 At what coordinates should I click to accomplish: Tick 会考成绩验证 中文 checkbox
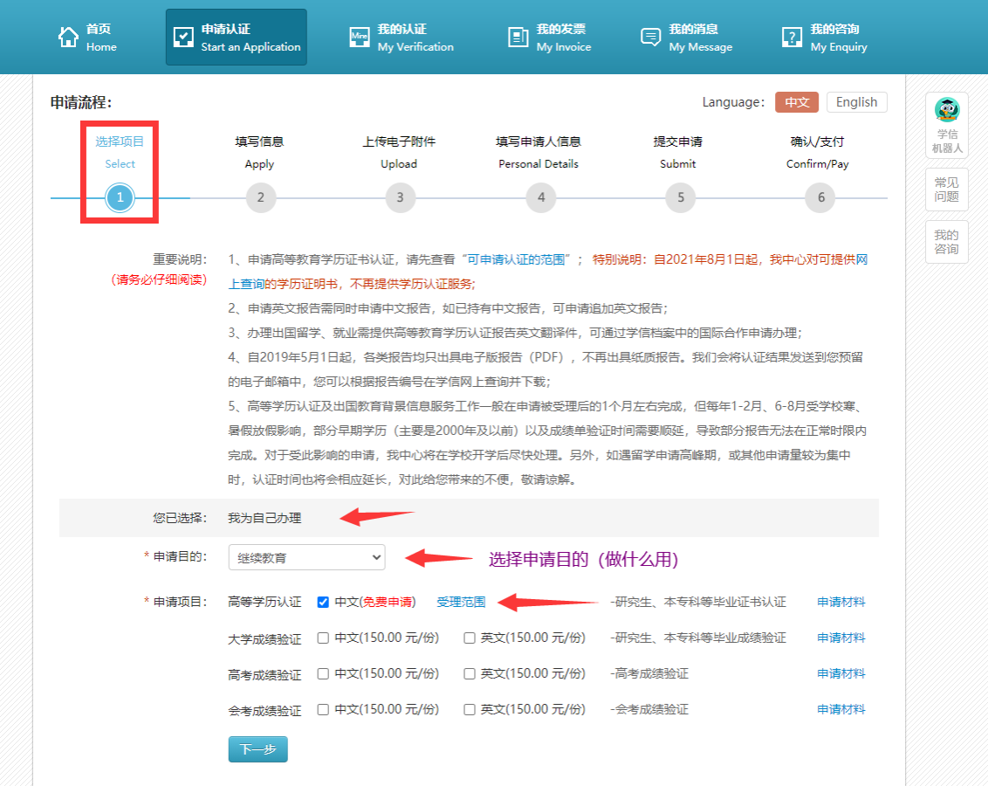[x=323, y=709]
